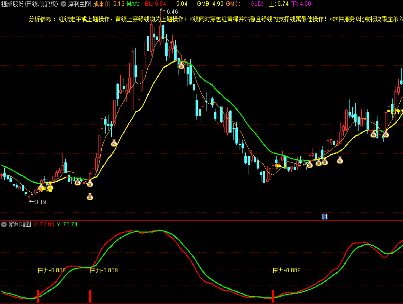The width and height of the screenshot is (403, 304).
Task: Click the 犀利主图 indicator name
Action: click(x=80, y=4)
